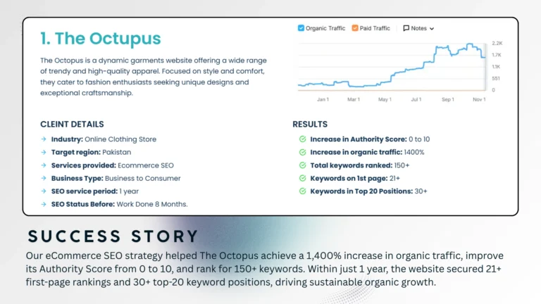541x304 pixels.
Task: Click the '1.7K' chart axis value
Action: (x=497, y=55)
